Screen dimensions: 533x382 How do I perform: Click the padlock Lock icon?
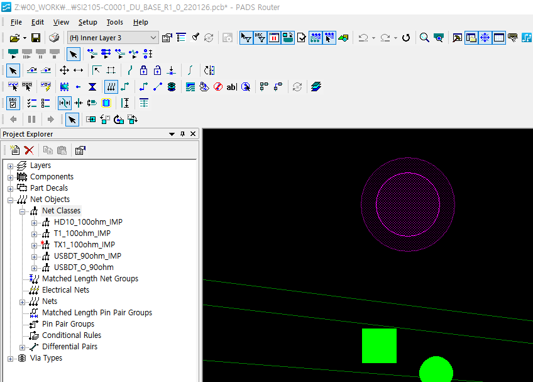point(143,70)
